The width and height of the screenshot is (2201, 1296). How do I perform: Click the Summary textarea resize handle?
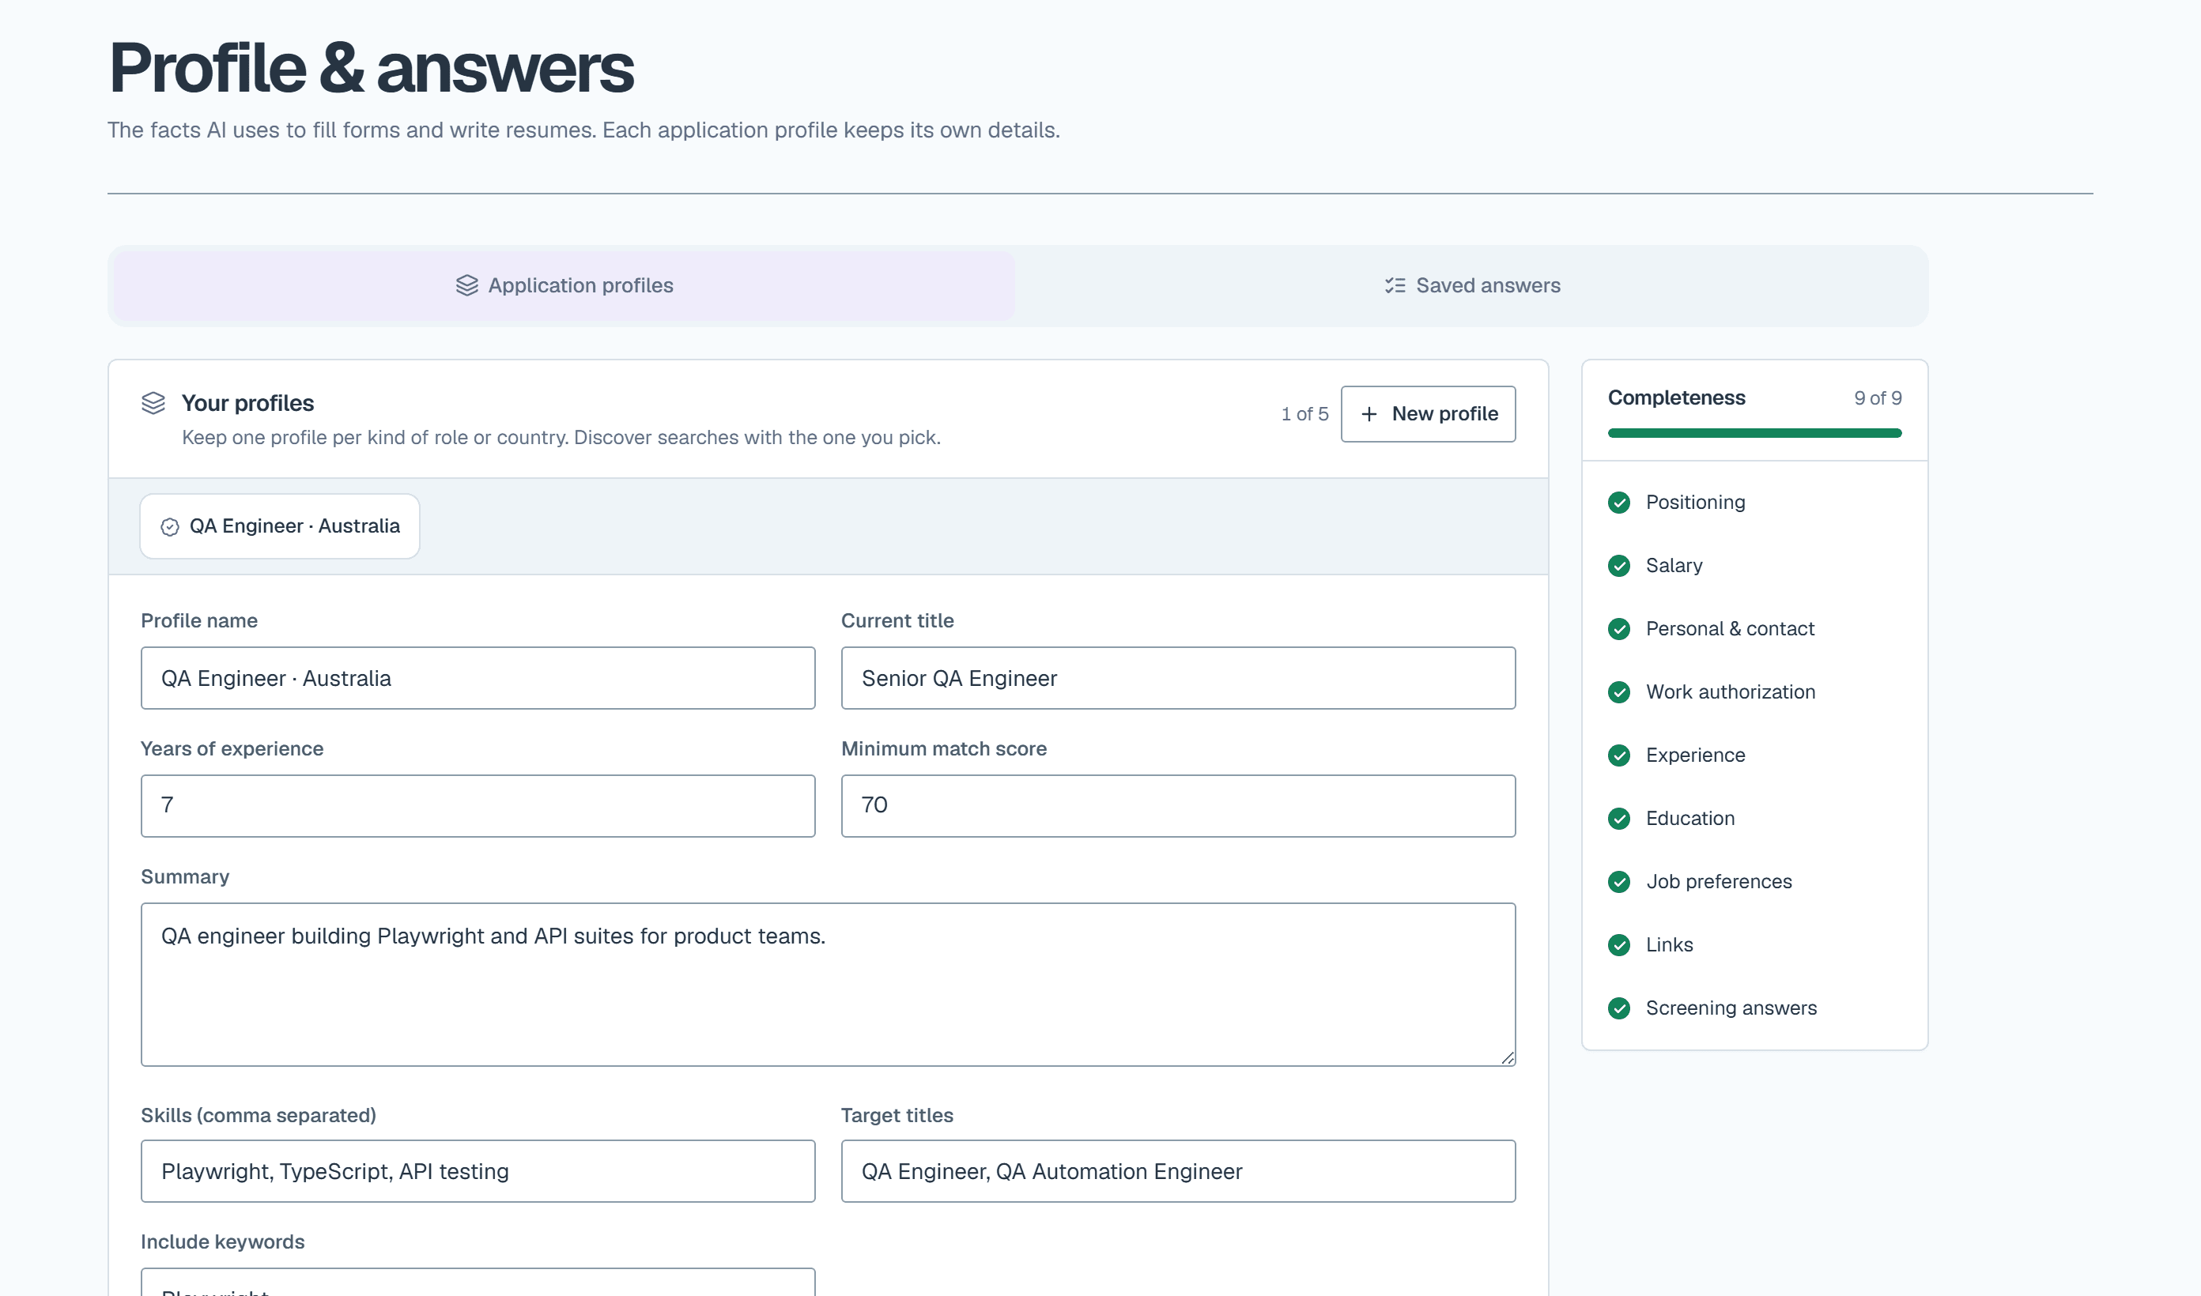click(x=1508, y=1057)
